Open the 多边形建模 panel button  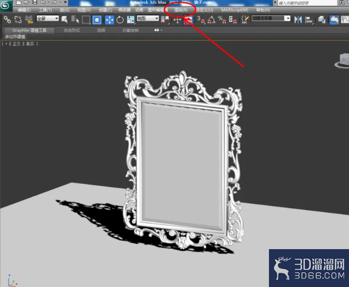coord(15,36)
